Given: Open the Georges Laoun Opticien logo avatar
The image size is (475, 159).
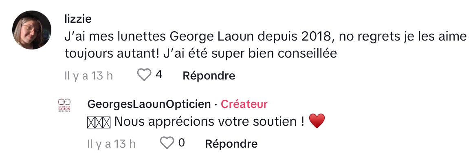Looking at the screenshot, I should tap(64, 105).
